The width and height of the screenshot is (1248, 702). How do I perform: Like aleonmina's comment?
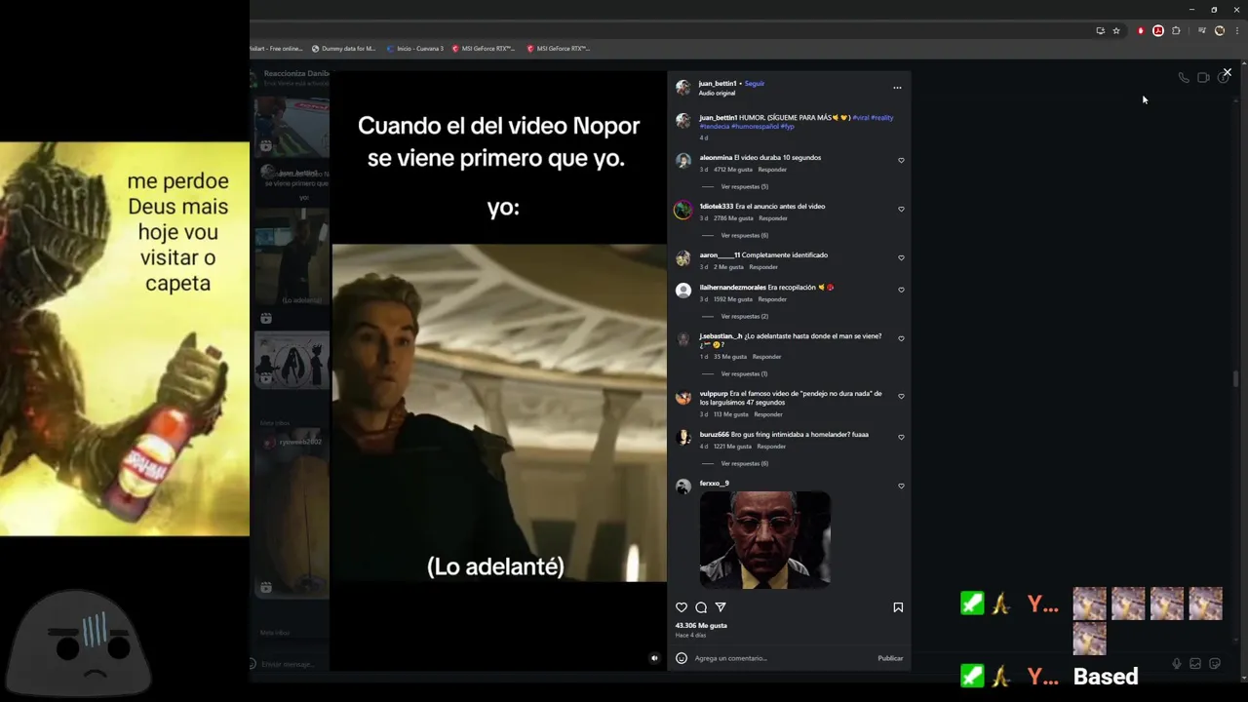coord(901,160)
